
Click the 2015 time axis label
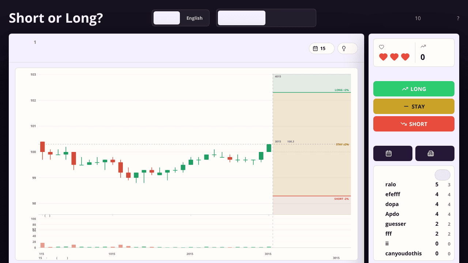point(190,254)
